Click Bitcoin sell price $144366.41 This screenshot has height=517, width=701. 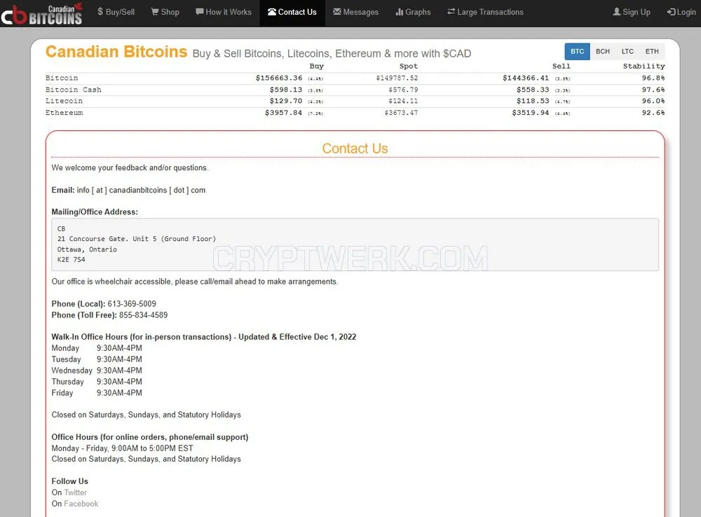(x=526, y=78)
